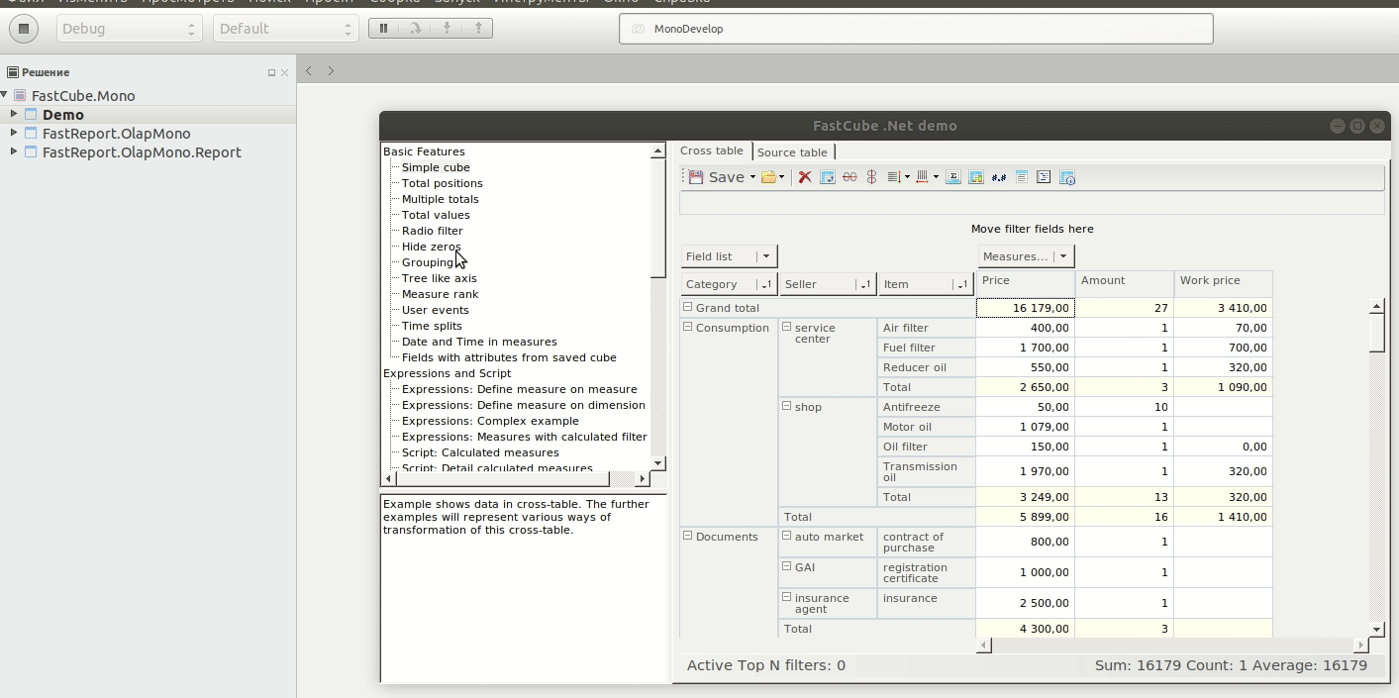Click the column width icon
1399x698 pixels.
pos(922,177)
